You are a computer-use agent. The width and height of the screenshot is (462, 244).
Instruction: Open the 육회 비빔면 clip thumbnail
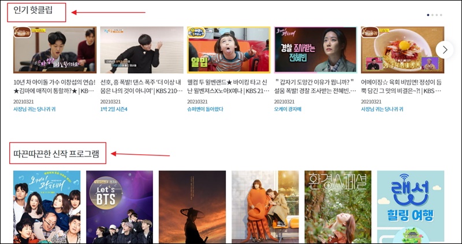403,50
